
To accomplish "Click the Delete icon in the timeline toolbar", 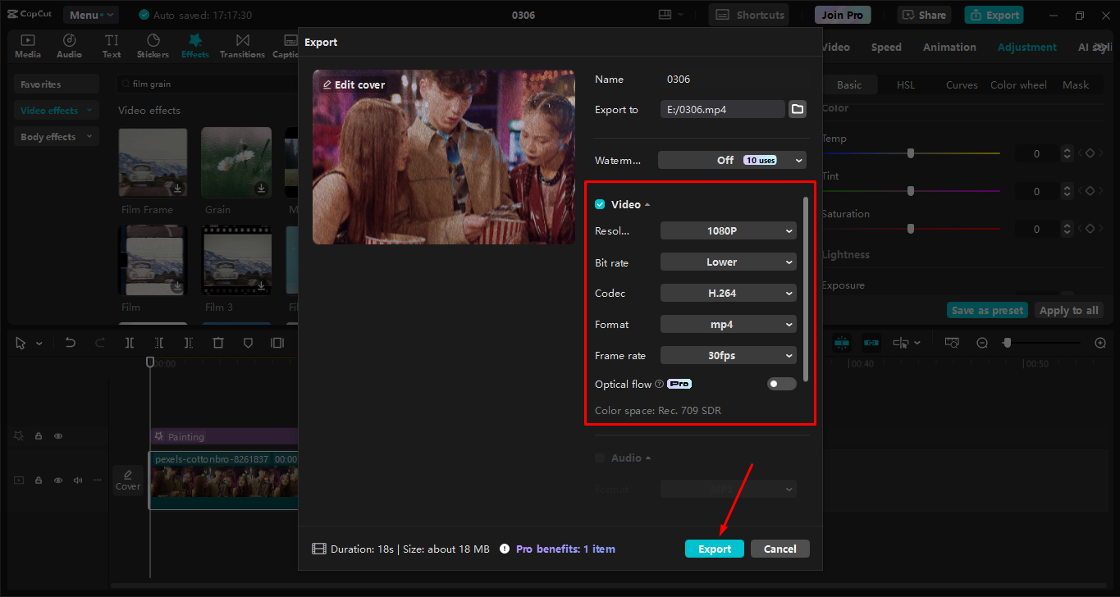I will 217,343.
